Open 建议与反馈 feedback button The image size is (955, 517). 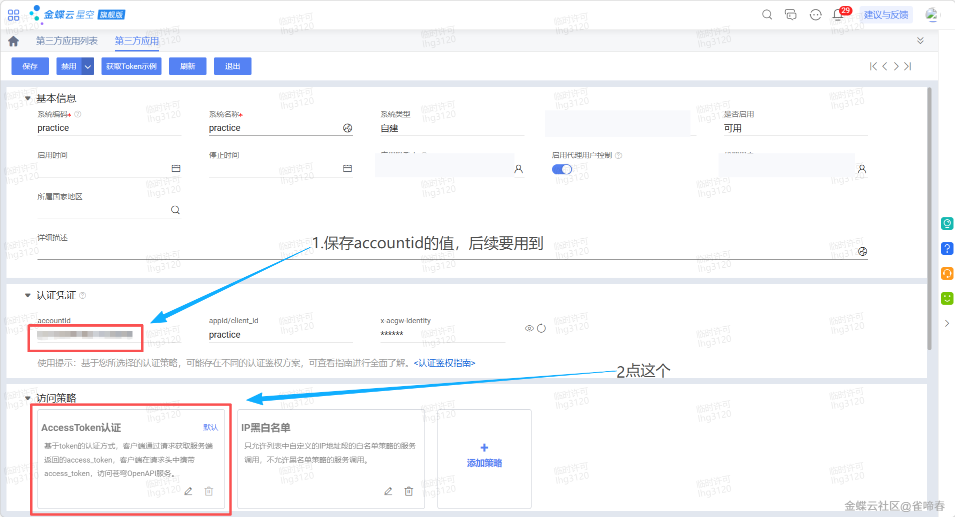pyautogui.click(x=886, y=14)
